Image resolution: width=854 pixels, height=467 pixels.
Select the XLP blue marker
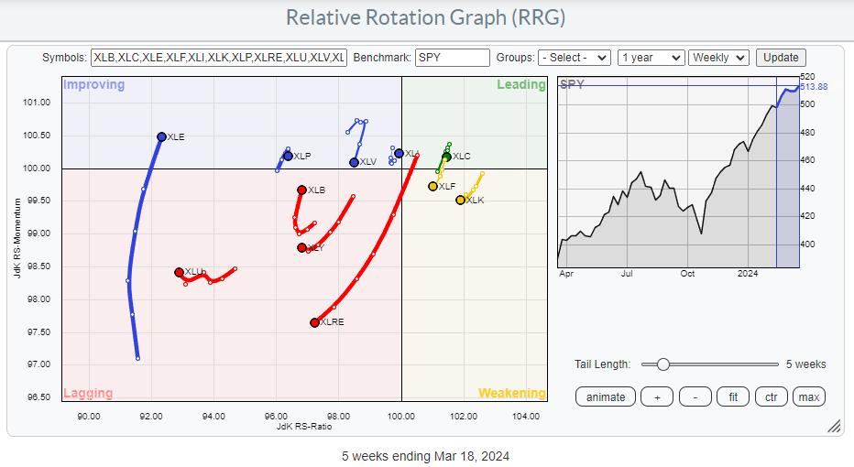[x=288, y=156]
